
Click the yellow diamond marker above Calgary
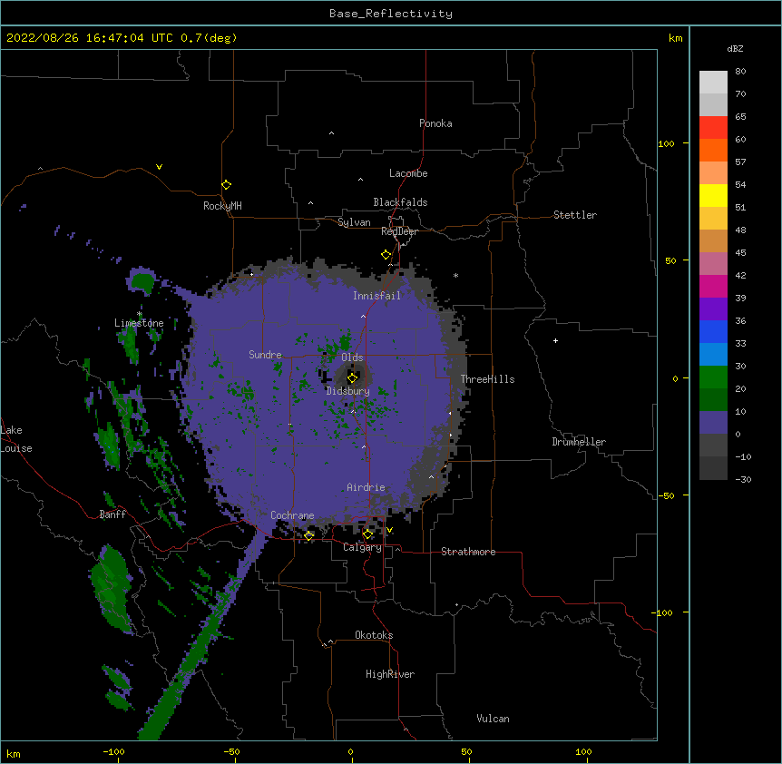pyautogui.click(x=367, y=534)
